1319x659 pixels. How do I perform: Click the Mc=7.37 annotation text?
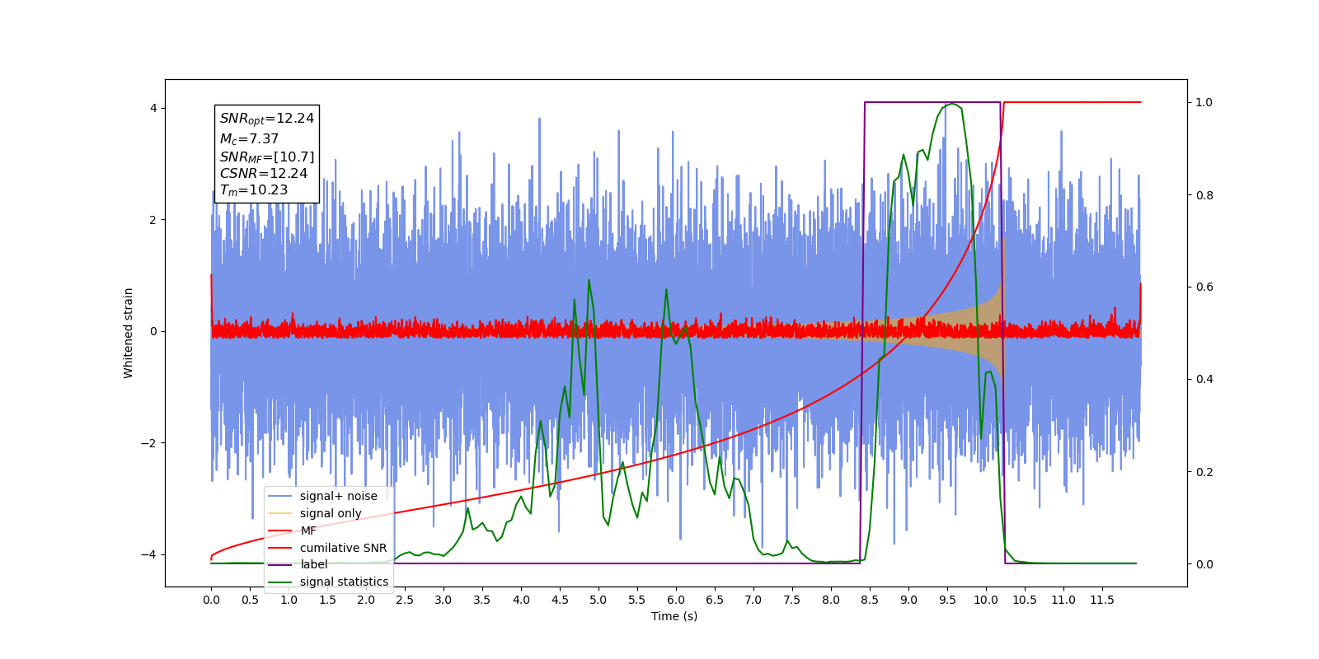pos(249,139)
